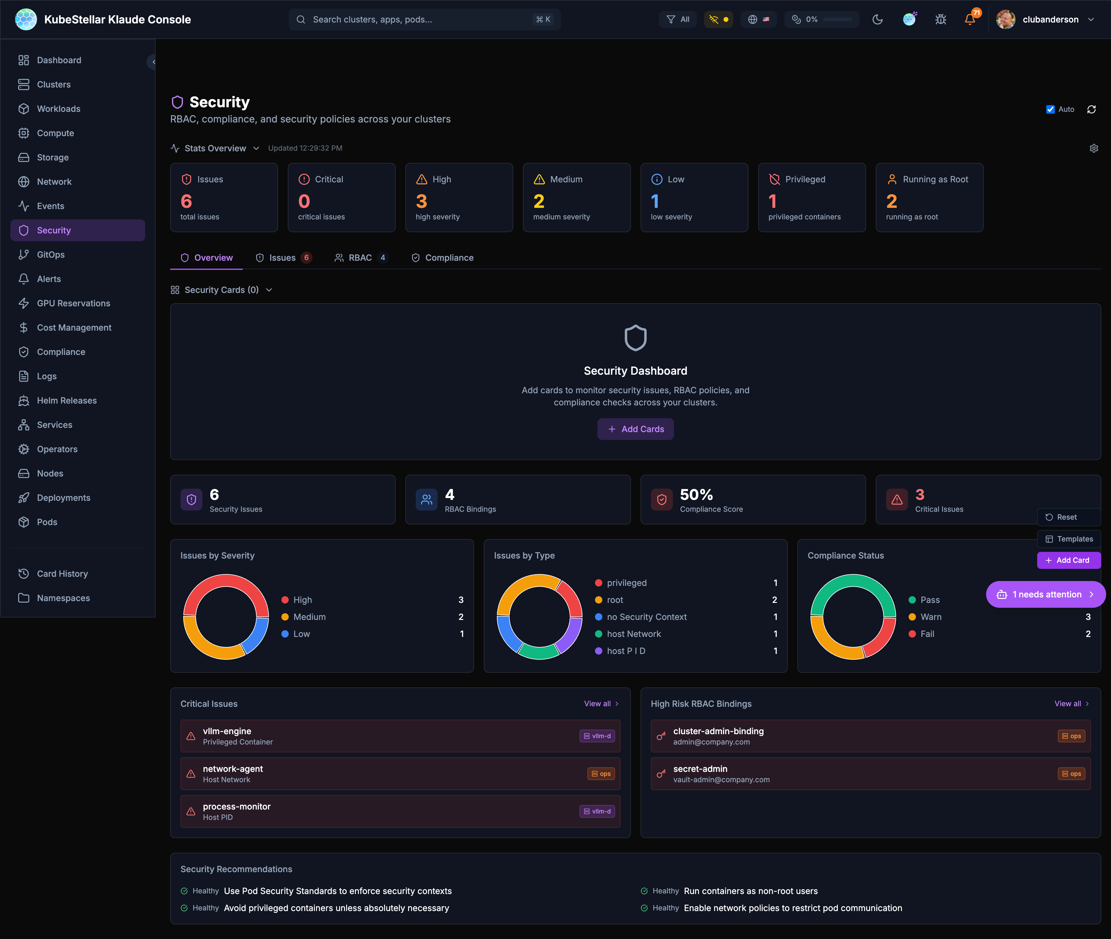Viewport: 1111px width, 939px height.
Task: Uncheck the Auto refresh checkbox
Action: click(1050, 109)
